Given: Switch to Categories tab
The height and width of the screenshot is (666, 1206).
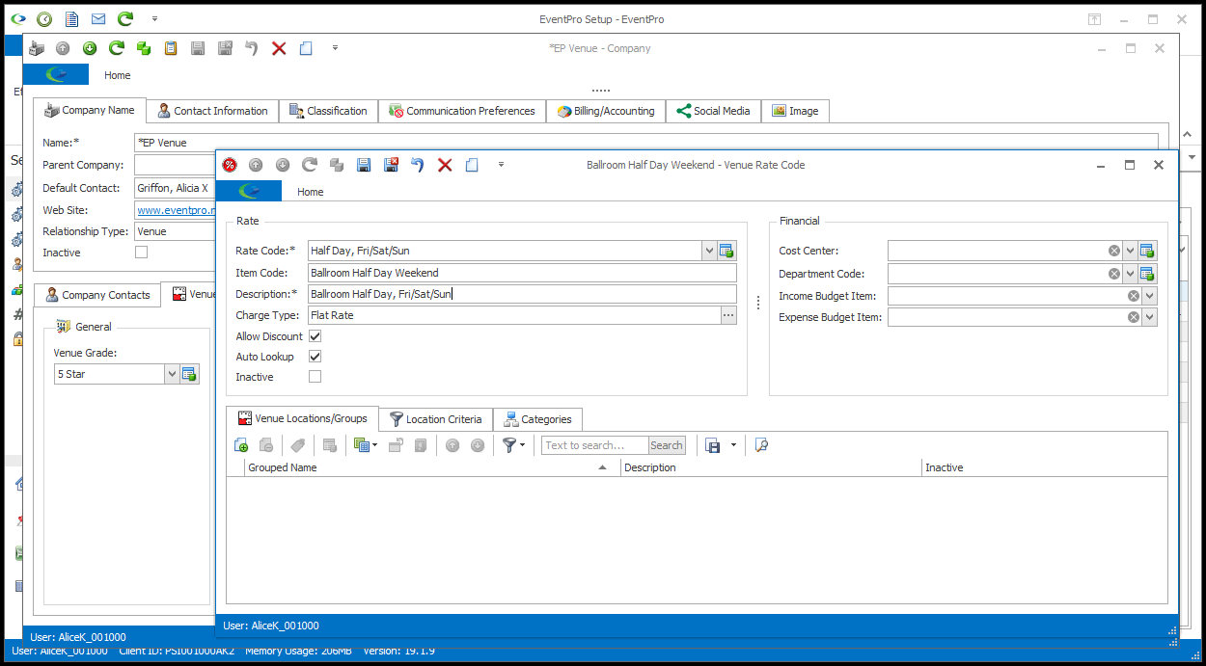Looking at the screenshot, I should click(x=537, y=419).
